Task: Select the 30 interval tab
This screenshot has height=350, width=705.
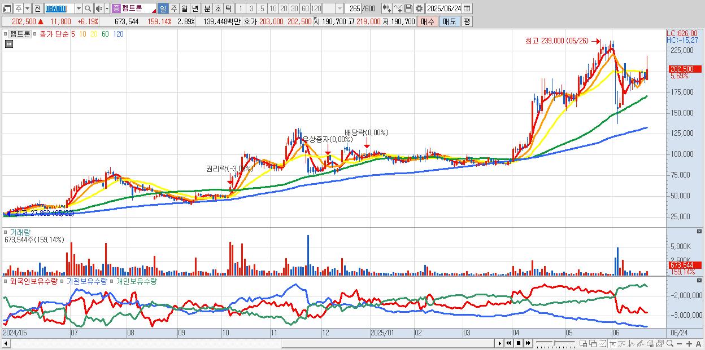Action: tap(294, 8)
